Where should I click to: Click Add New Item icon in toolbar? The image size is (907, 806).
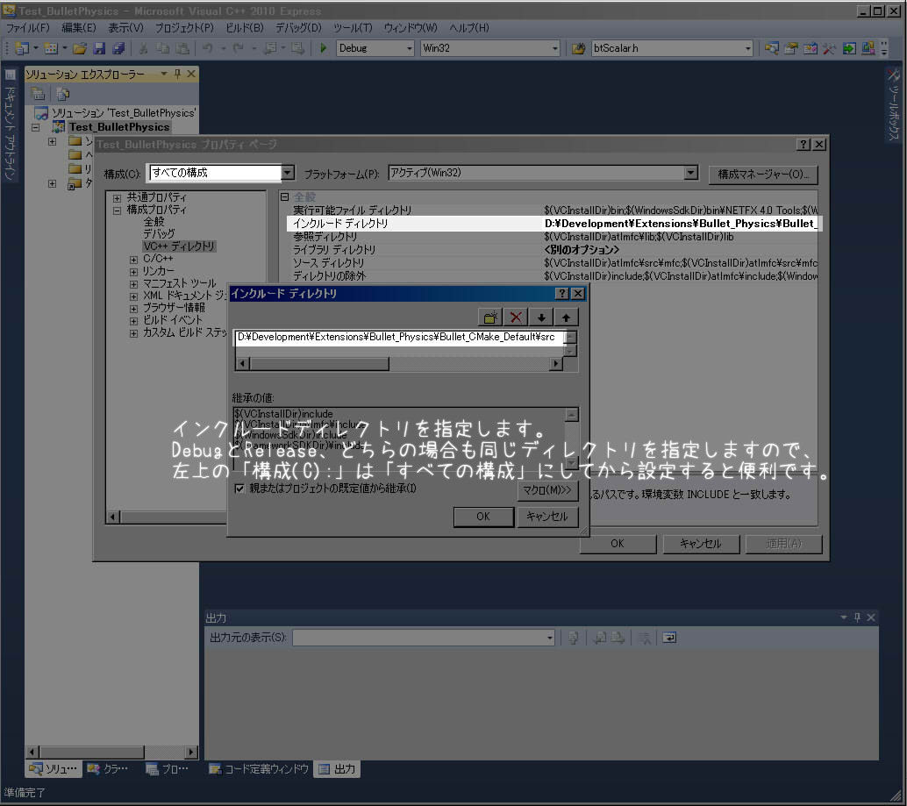tap(50, 48)
